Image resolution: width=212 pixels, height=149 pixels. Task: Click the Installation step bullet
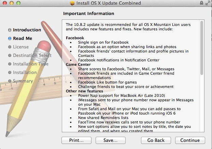[x=10, y=72]
